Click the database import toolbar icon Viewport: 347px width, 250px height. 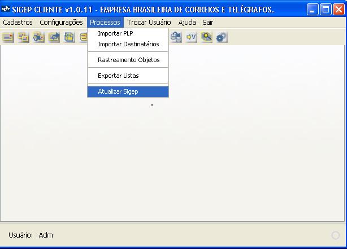tap(176, 37)
